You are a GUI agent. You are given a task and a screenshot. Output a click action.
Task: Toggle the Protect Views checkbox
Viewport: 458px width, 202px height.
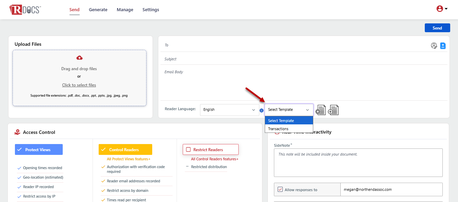click(20, 150)
